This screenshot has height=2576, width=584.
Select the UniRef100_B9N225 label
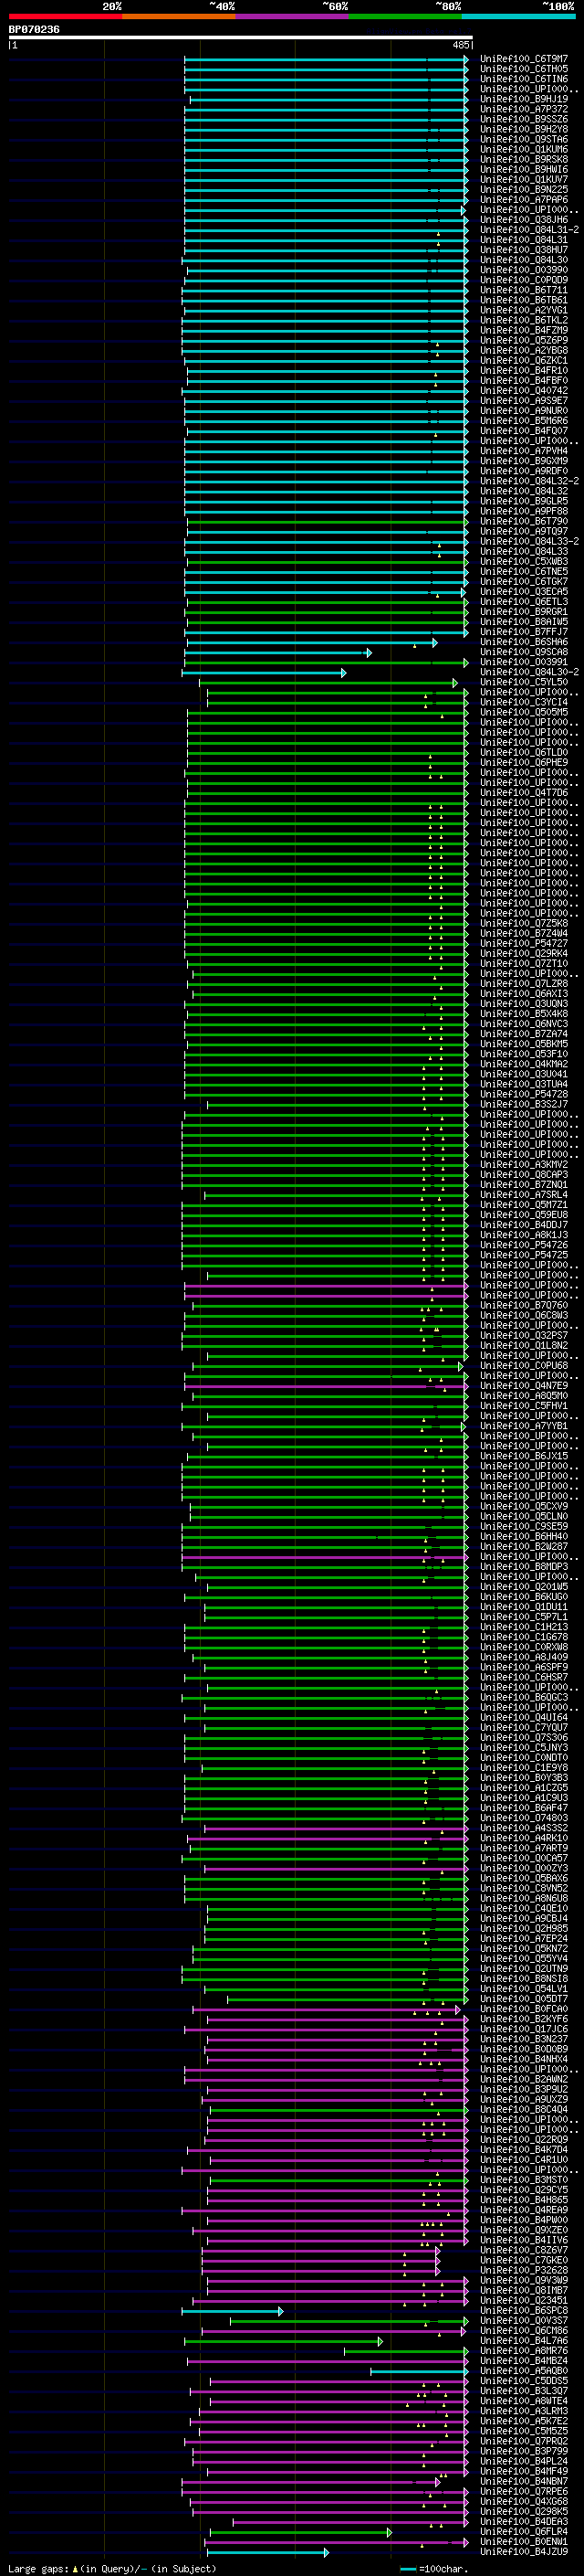pos(523,190)
